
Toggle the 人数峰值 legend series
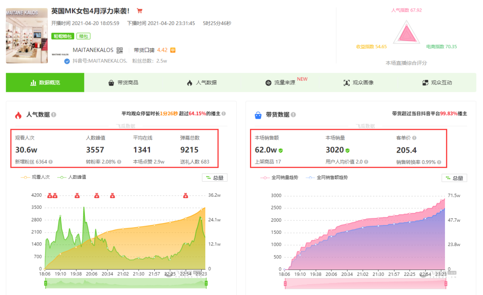tap(72, 177)
